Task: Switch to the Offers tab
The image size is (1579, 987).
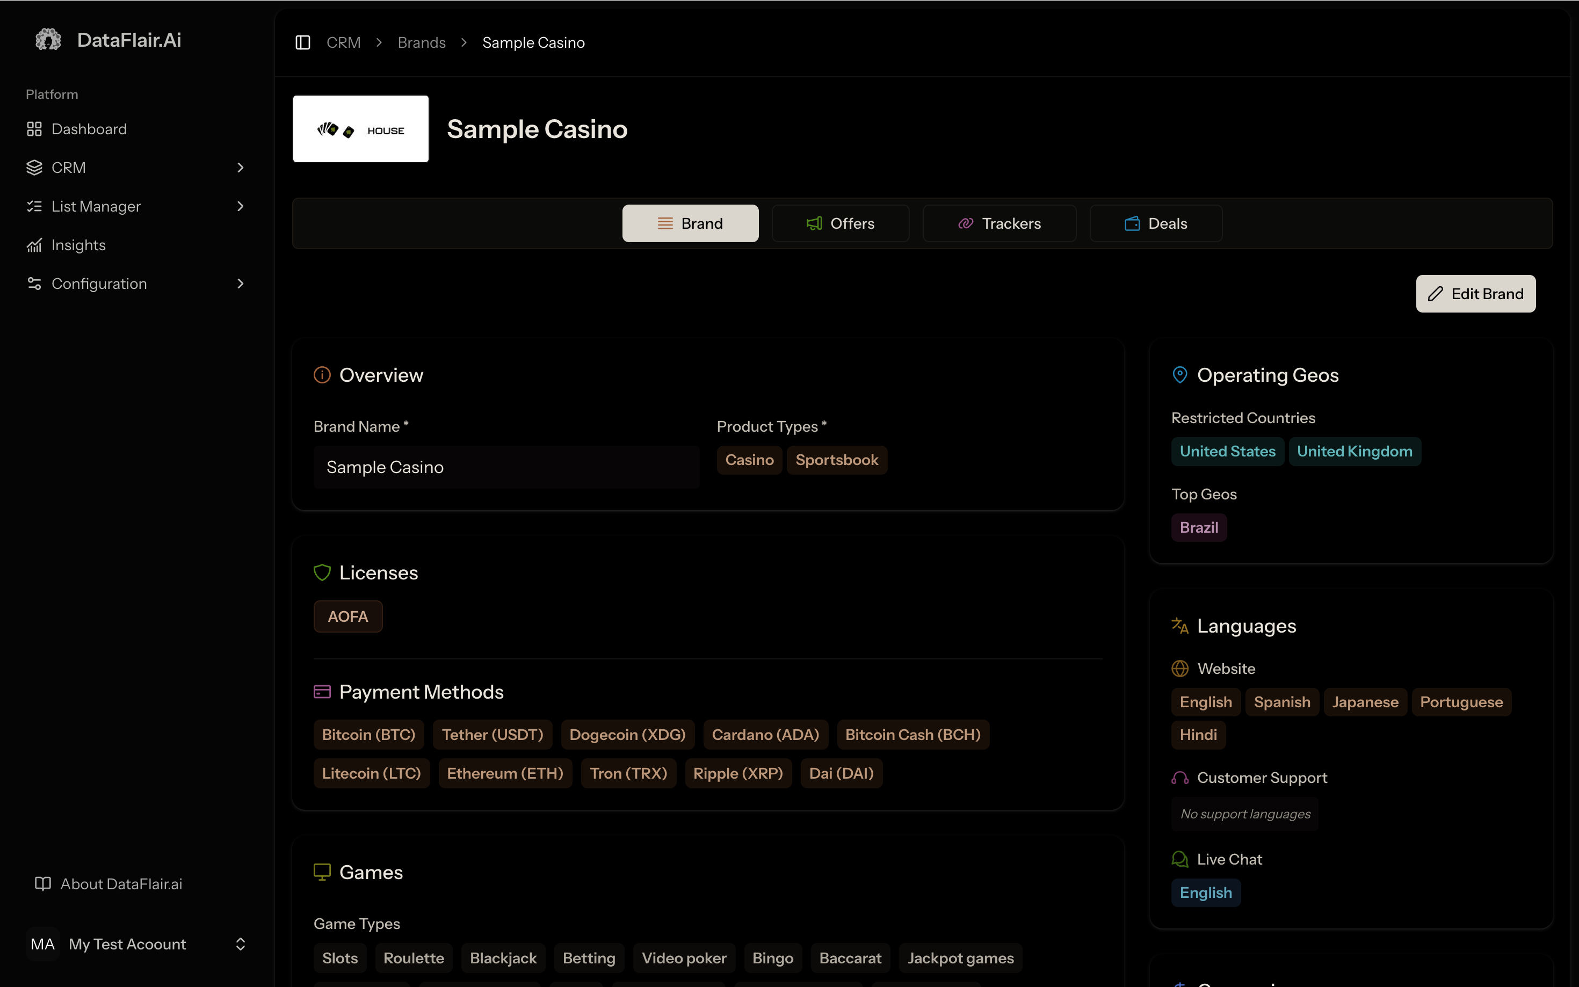Action: point(840,223)
